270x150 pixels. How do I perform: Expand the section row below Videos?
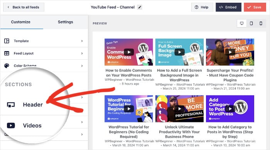click(82, 134)
